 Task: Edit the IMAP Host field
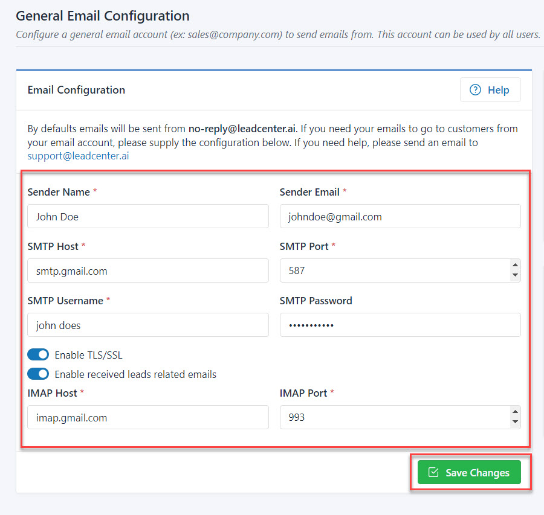coord(148,417)
